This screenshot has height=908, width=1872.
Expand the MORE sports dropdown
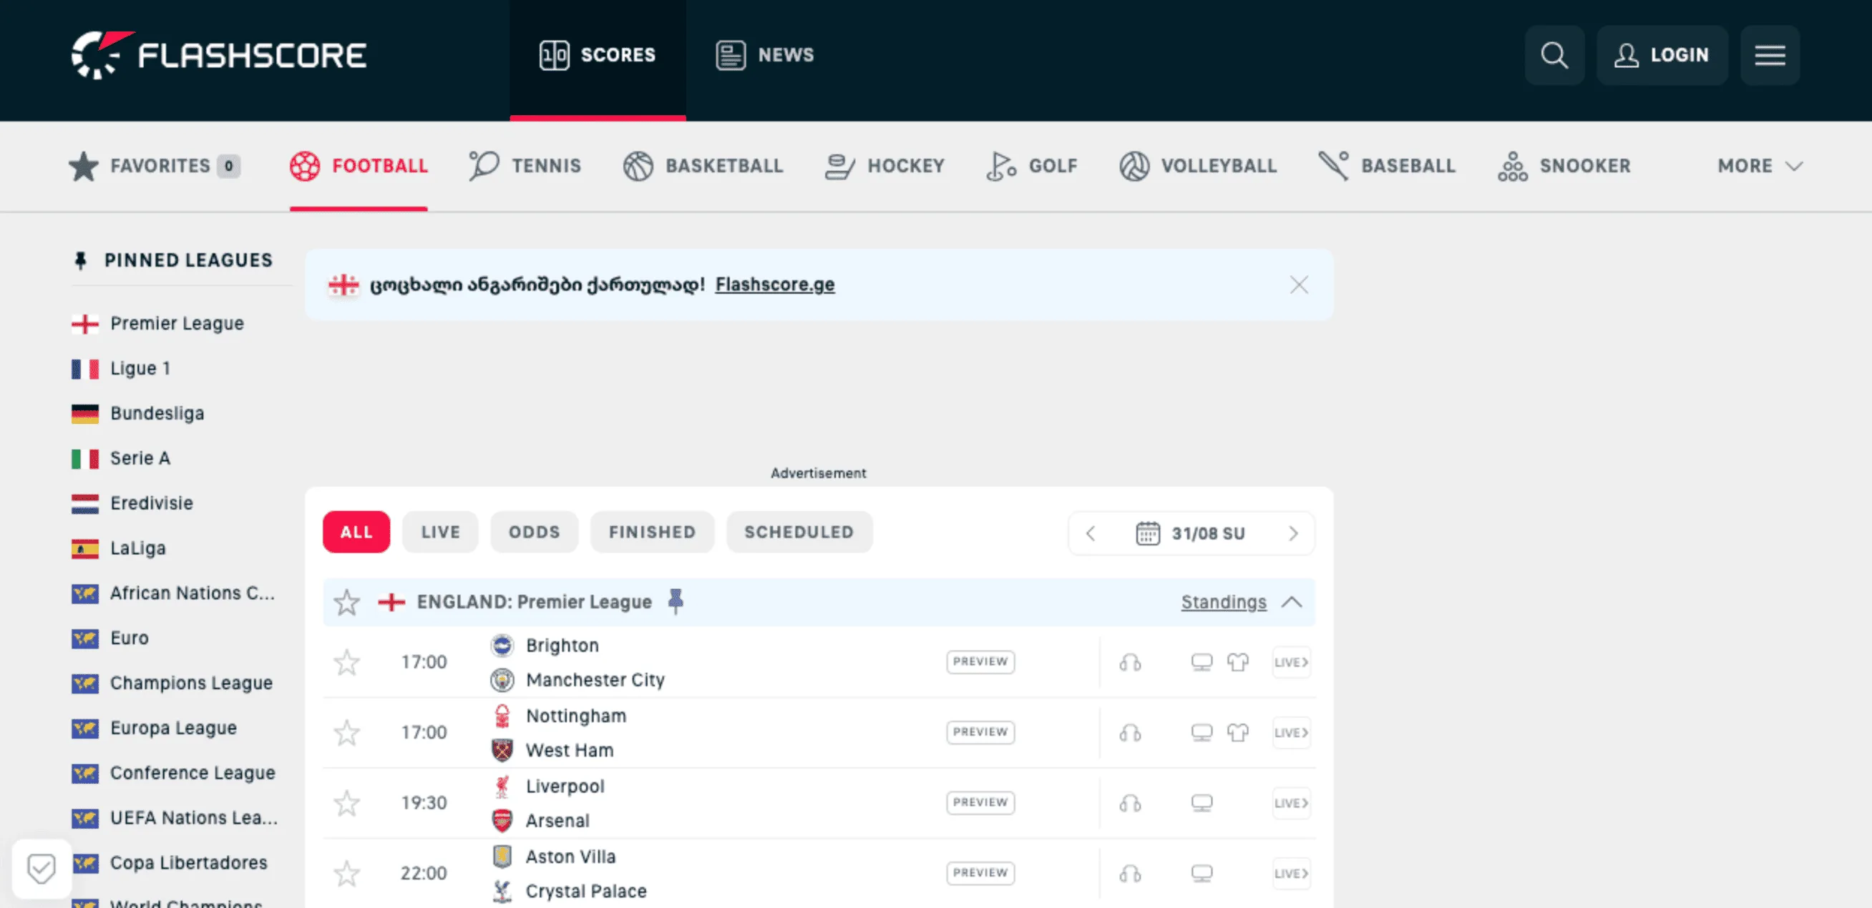coord(1760,166)
